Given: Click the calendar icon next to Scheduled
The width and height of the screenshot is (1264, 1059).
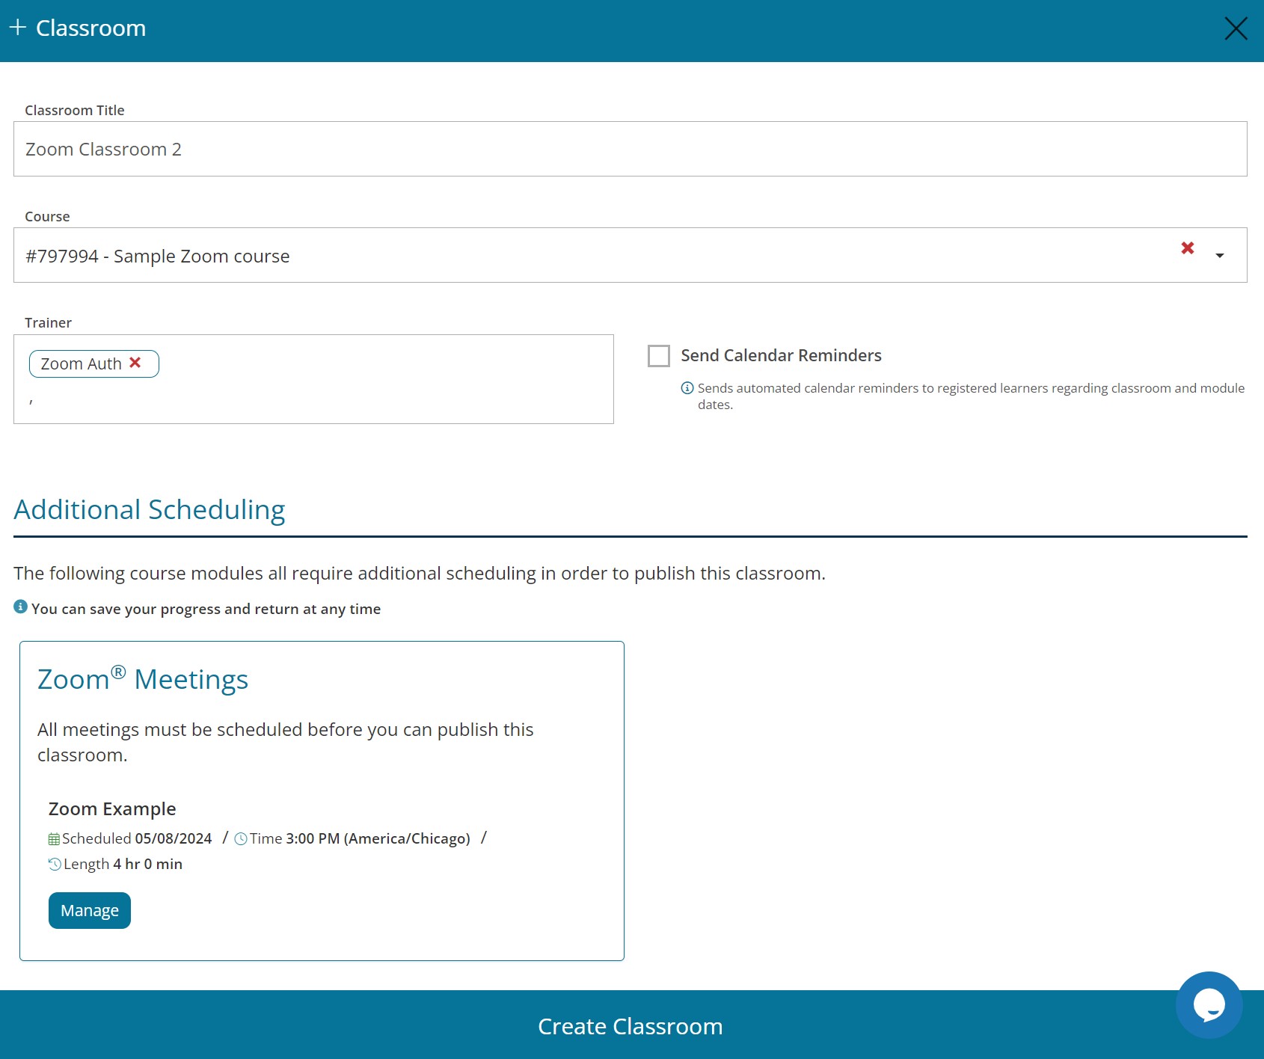Looking at the screenshot, I should [54, 839].
